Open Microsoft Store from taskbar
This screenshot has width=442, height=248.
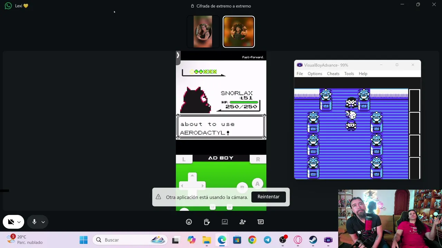(237, 240)
